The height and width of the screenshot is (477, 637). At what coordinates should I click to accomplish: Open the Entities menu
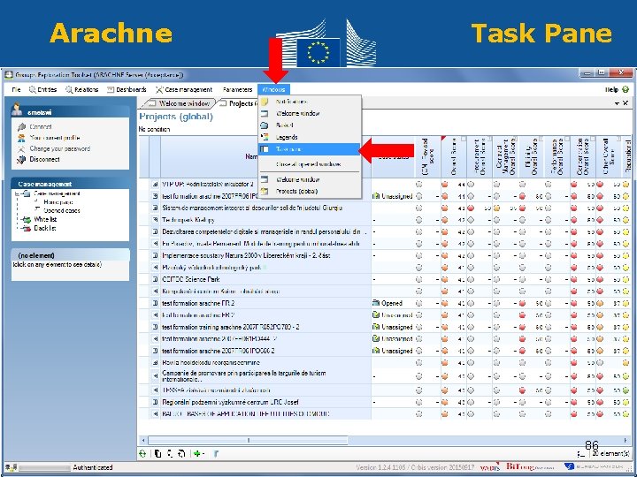pos(42,89)
